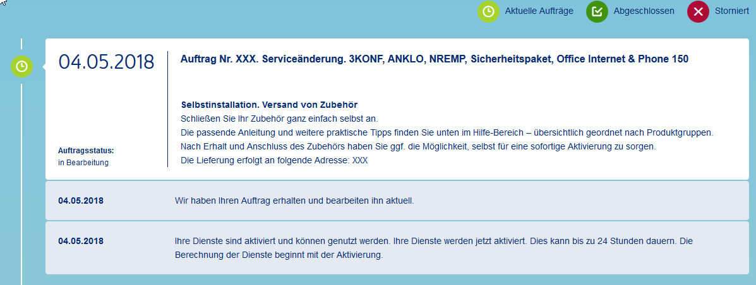Screen dimensions: 756x285
Task: Click the line about sofortige Aktivierung
Action: 418,147
